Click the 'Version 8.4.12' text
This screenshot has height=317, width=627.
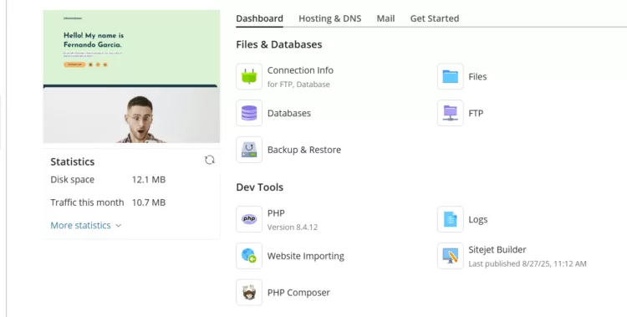(293, 227)
